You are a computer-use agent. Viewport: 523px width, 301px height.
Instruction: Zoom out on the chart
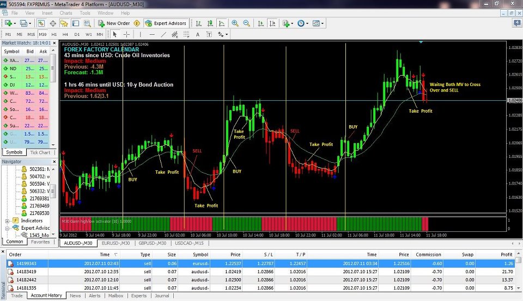[x=246, y=23]
